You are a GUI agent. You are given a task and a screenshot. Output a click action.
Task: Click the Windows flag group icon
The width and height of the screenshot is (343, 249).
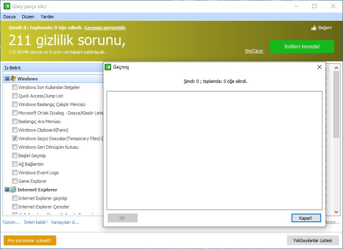[x=13, y=78]
